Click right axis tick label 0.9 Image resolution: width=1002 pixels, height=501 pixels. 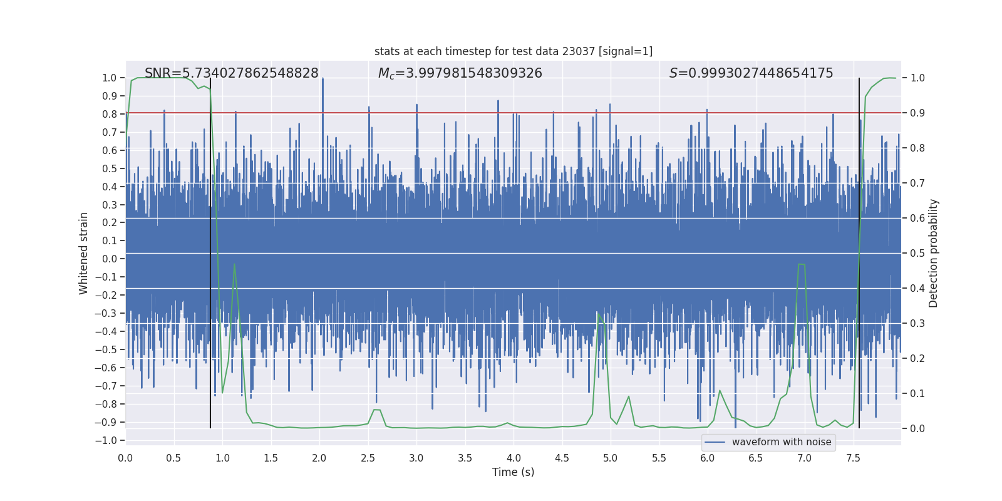pyautogui.click(x=917, y=113)
